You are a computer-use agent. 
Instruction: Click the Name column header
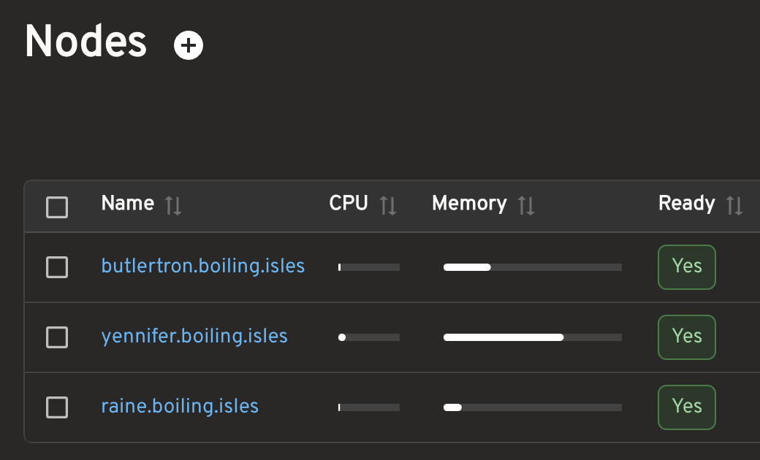pyautogui.click(x=128, y=203)
